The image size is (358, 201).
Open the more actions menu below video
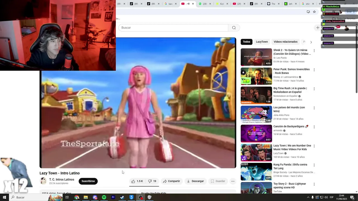pos(233,181)
